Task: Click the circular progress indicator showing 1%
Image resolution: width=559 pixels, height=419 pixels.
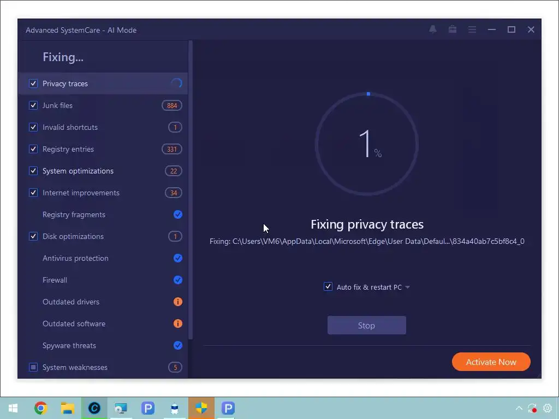Action: (367, 144)
